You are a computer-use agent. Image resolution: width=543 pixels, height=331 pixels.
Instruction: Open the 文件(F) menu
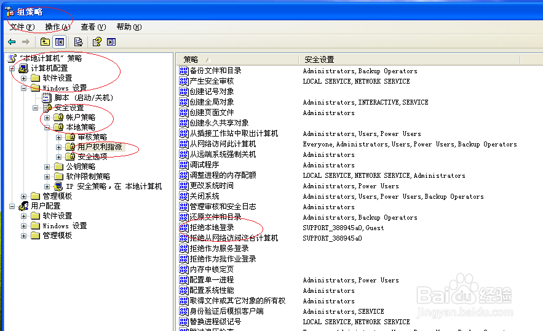click(x=22, y=26)
